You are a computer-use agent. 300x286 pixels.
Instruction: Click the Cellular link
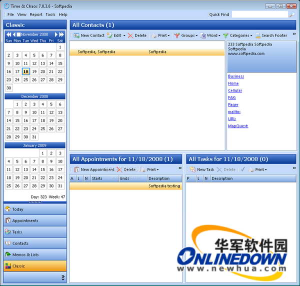[x=235, y=90]
